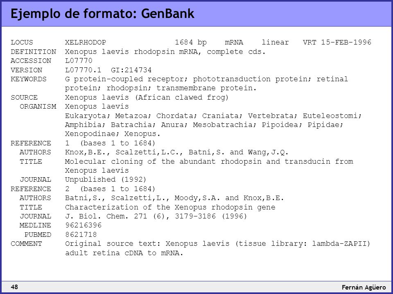
Task: Select the 'mRNA' molecule type in LOCUS line
Action: click(234, 42)
